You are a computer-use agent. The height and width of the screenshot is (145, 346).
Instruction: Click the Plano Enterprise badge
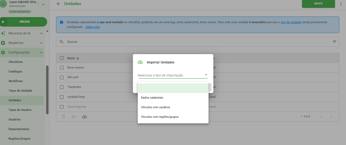tap(20, 12)
